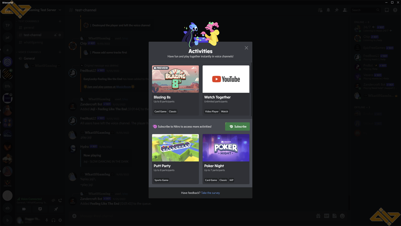This screenshot has width=401, height=226.
Task: Click the MusicRoom link in FredBoat message
Action: 123,87
